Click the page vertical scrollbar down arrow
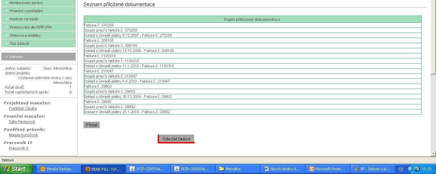 tap(433, 154)
